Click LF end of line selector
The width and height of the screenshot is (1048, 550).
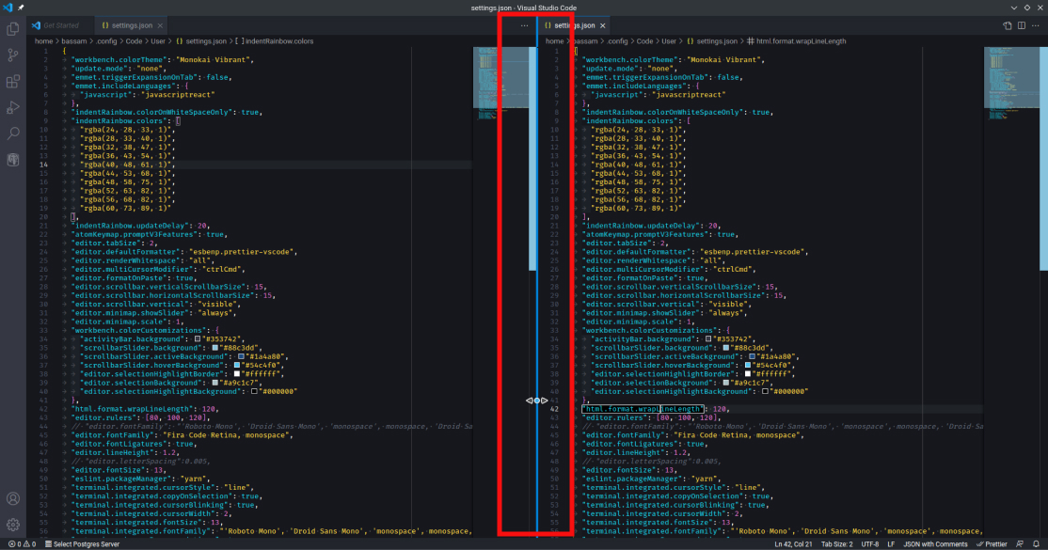tap(891, 544)
